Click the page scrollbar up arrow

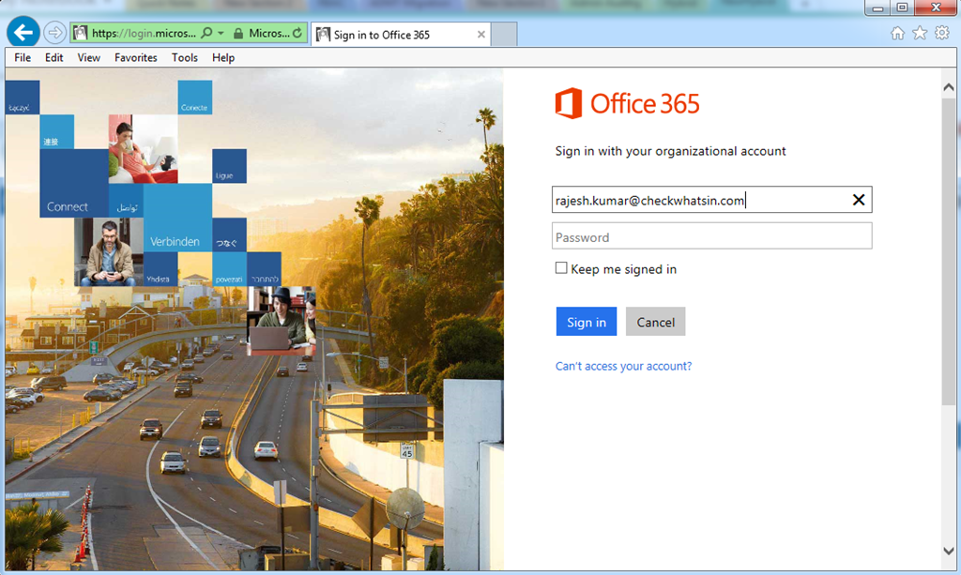point(949,87)
